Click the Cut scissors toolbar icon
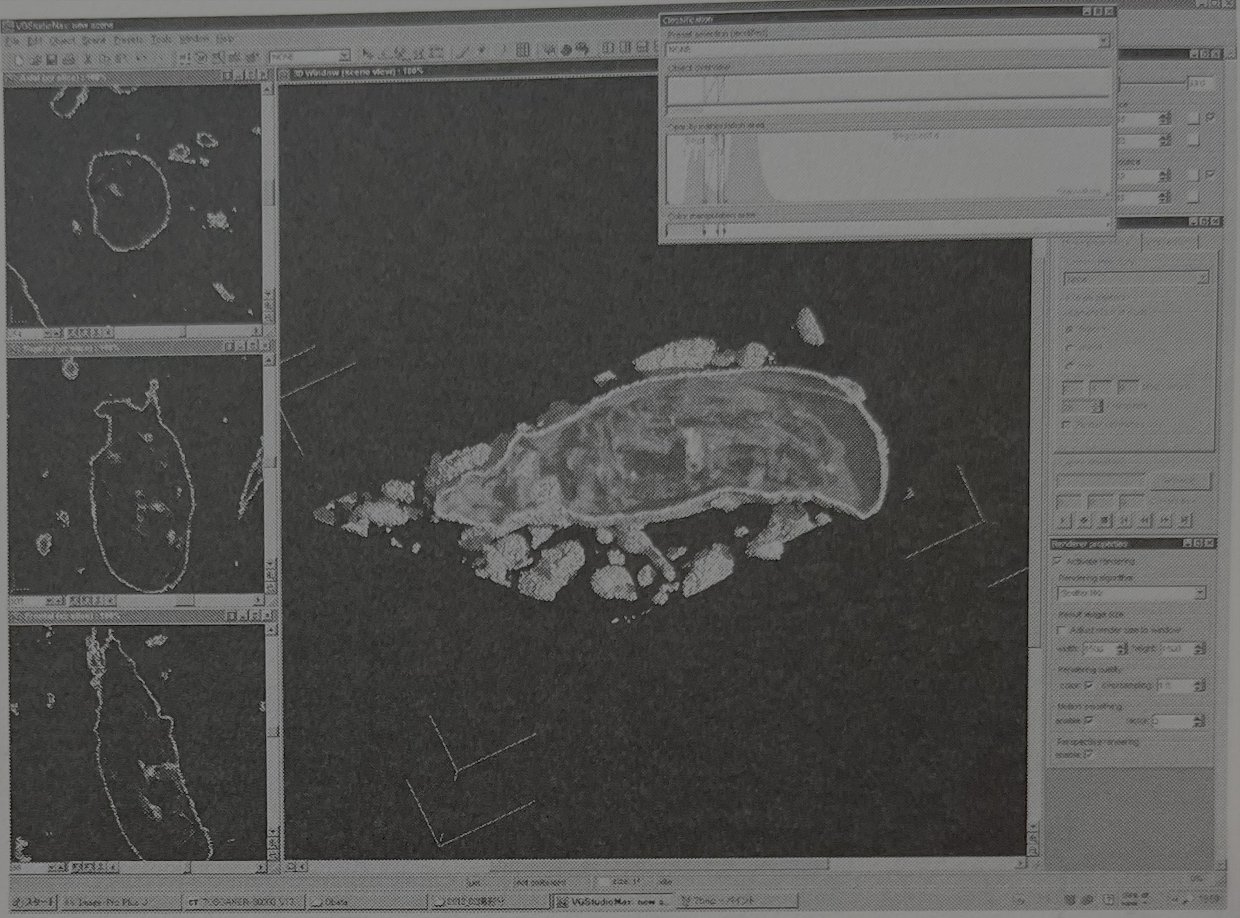 click(x=88, y=60)
